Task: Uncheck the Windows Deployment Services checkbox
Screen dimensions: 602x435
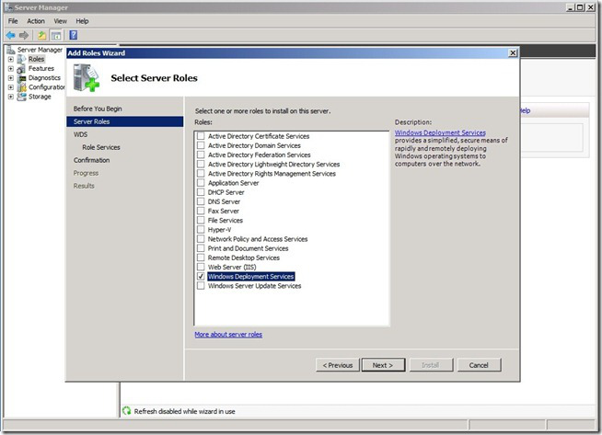Action: [201, 276]
